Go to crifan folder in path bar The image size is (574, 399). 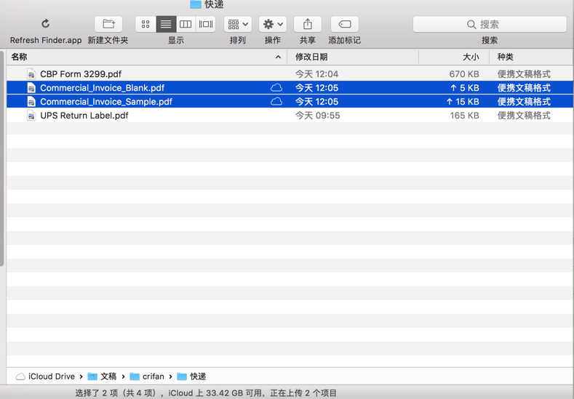pos(147,376)
